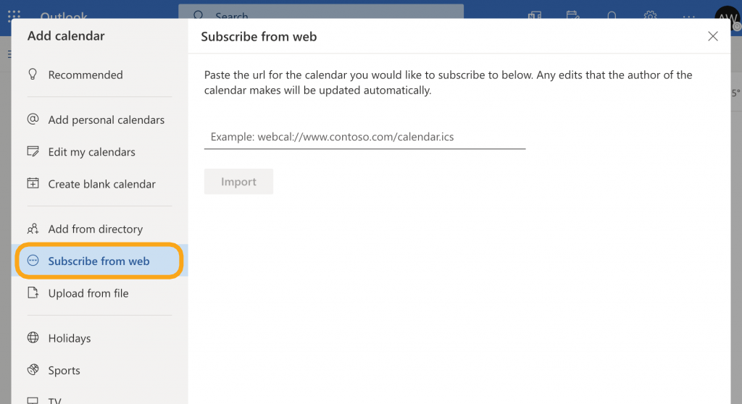Open Upload from file option

(x=88, y=293)
